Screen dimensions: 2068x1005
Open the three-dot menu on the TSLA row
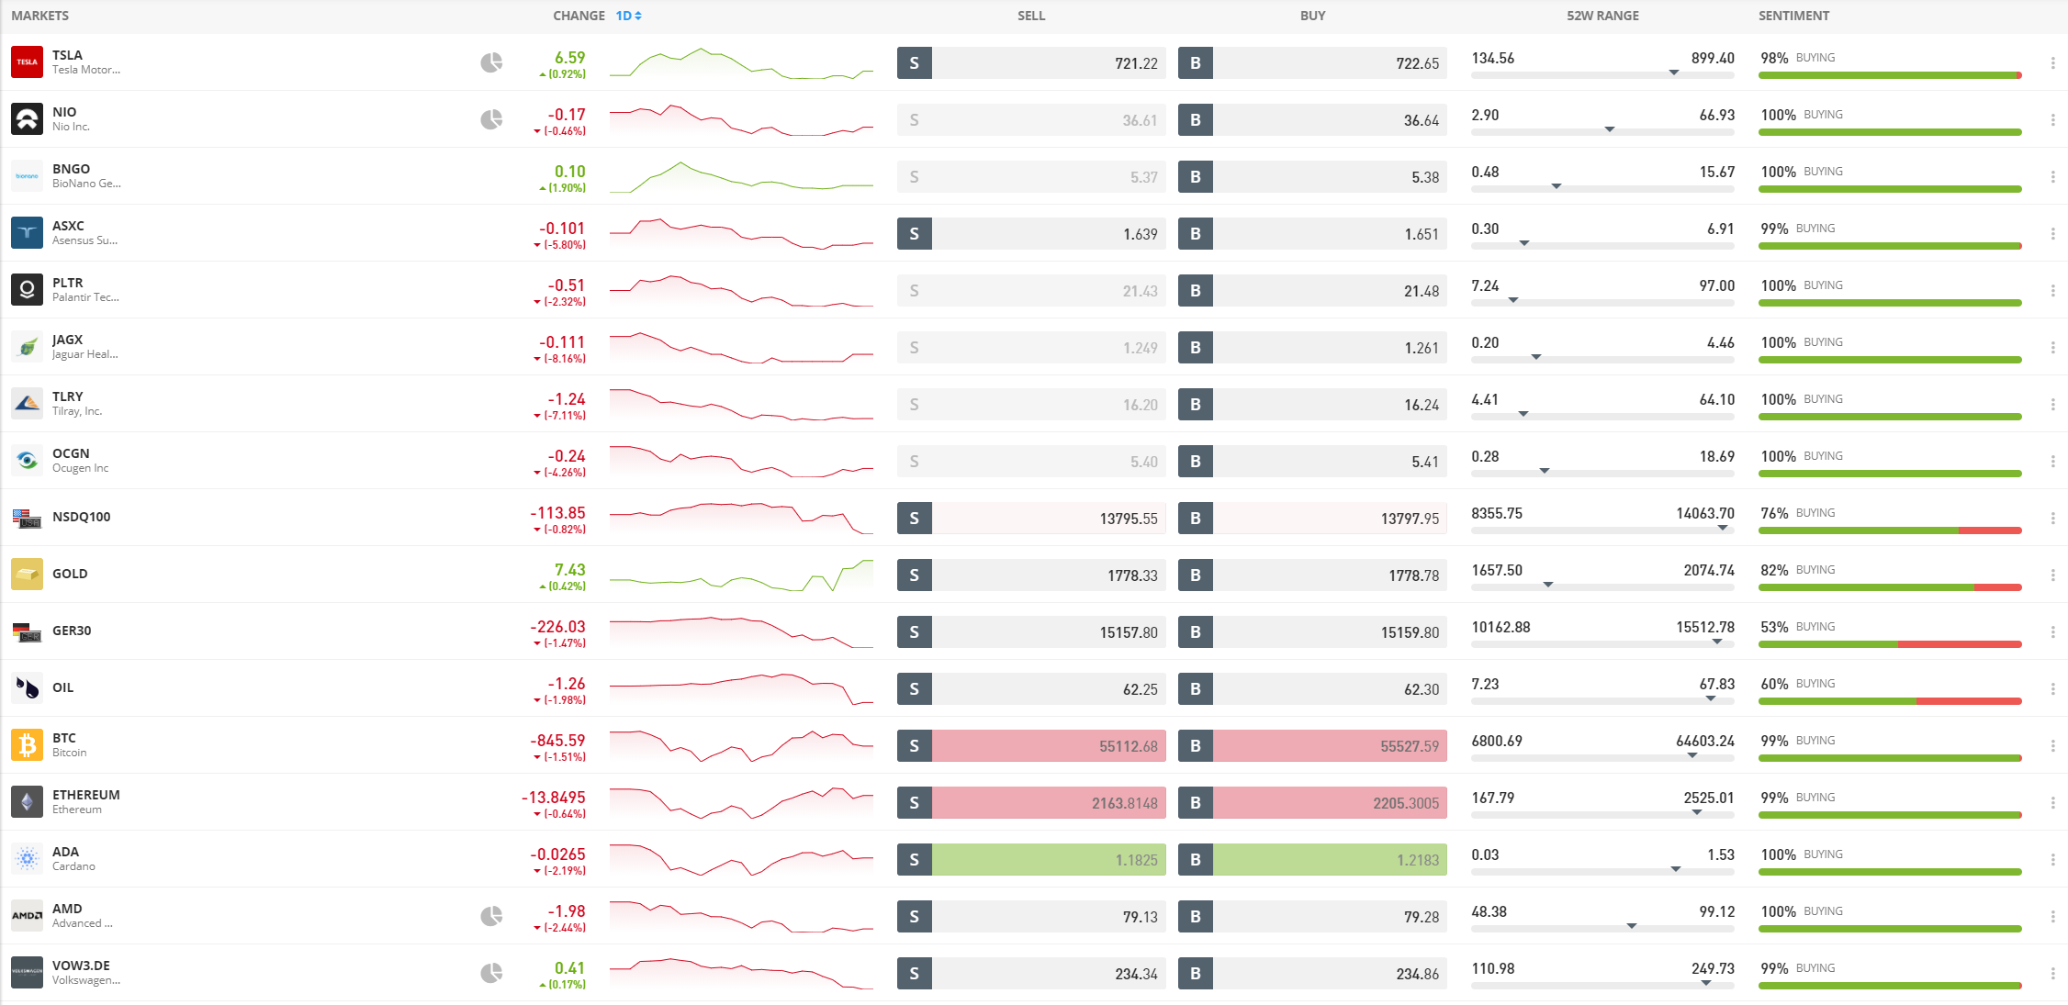point(2053,61)
